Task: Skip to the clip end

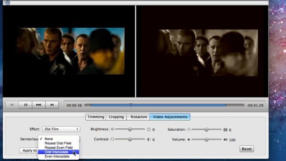Action: click(52, 105)
